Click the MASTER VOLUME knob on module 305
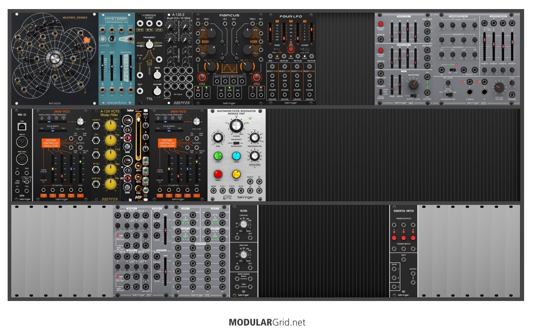The height and width of the screenshot is (330, 535). tap(499, 87)
